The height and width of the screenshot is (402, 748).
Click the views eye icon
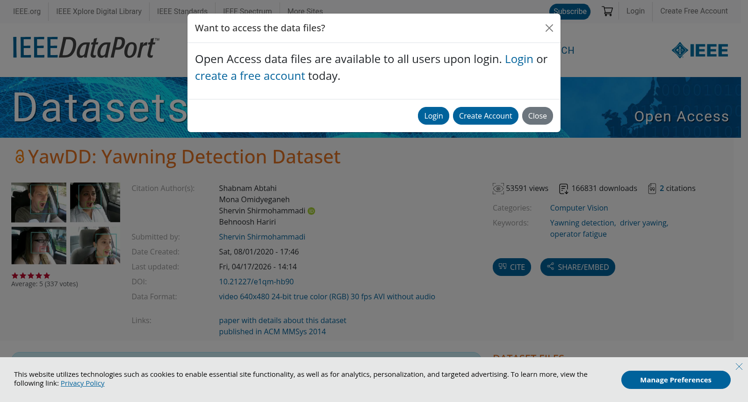click(x=498, y=189)
